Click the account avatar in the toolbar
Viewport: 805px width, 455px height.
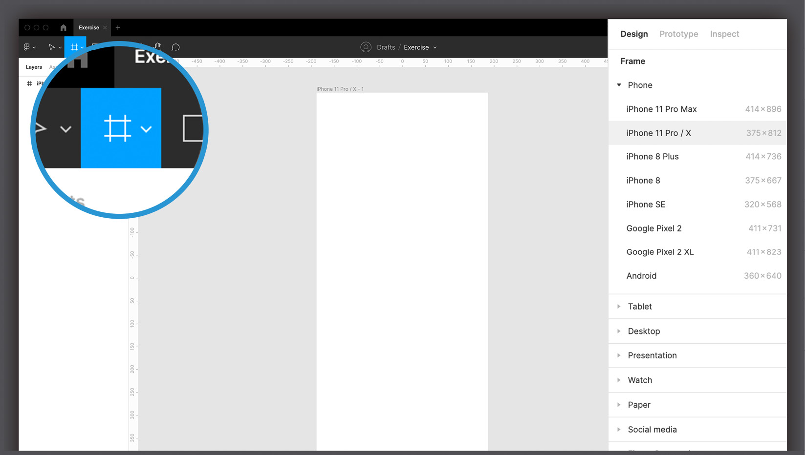pos(366,47)
